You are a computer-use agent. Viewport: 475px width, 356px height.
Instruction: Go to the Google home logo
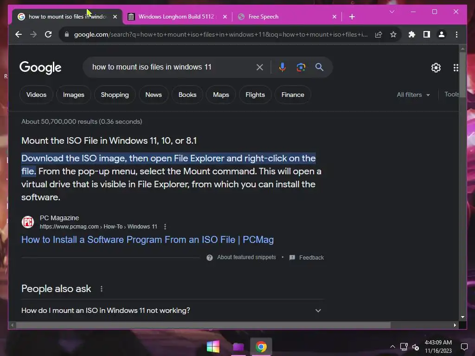[x=40, y=68]
